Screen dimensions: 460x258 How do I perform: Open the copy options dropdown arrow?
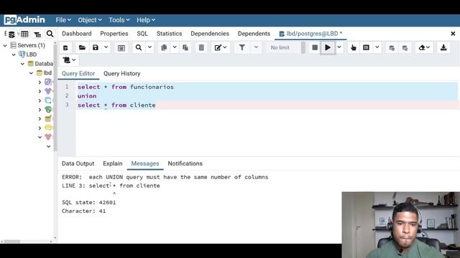tap(175, 48)
